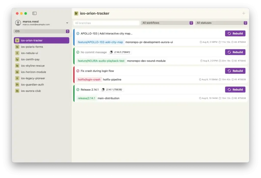Open the Fix crash during login flow title

pyautogui.click(x=97, y=71)
